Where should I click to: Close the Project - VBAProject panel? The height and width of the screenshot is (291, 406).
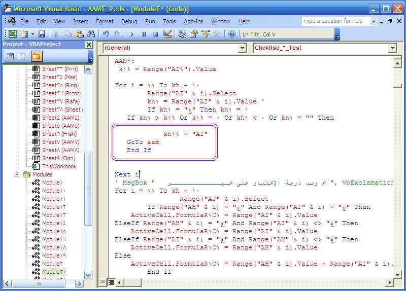[x=89, y=45]
